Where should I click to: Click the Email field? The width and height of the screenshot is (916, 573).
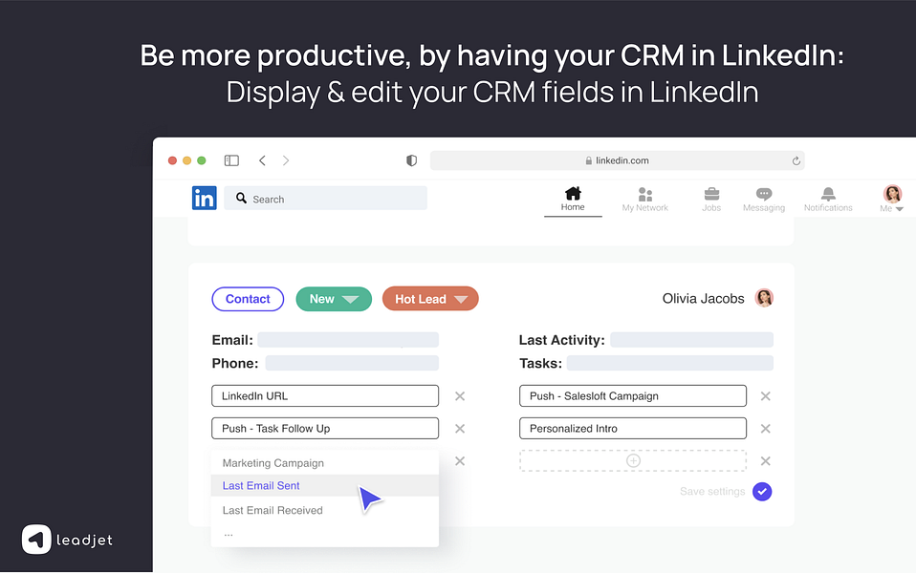tap(348, 340)
